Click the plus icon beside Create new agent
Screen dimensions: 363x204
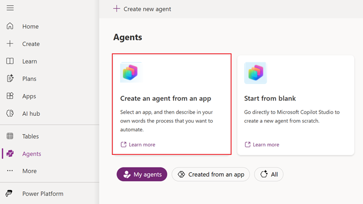click(x=116, y=9)
